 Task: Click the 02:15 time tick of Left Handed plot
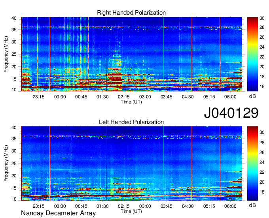pyautogui.click(x=124, y=206)
